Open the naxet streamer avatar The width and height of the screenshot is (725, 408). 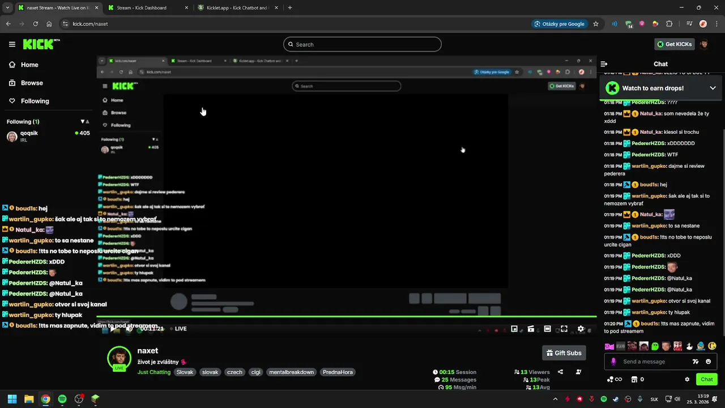click(x=120, y=358)
